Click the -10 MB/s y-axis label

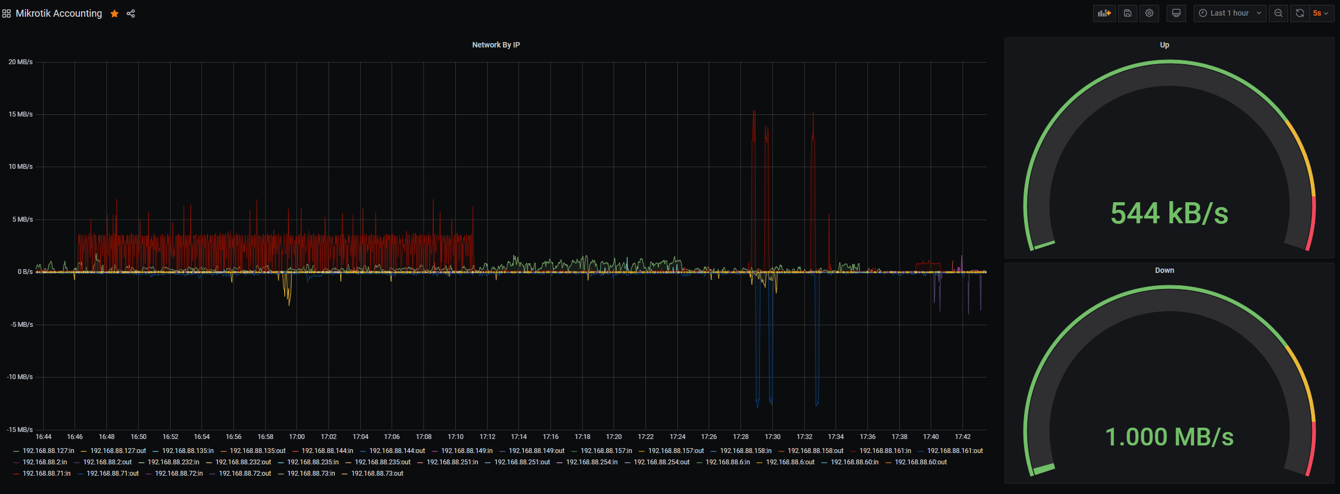point(20,377)
